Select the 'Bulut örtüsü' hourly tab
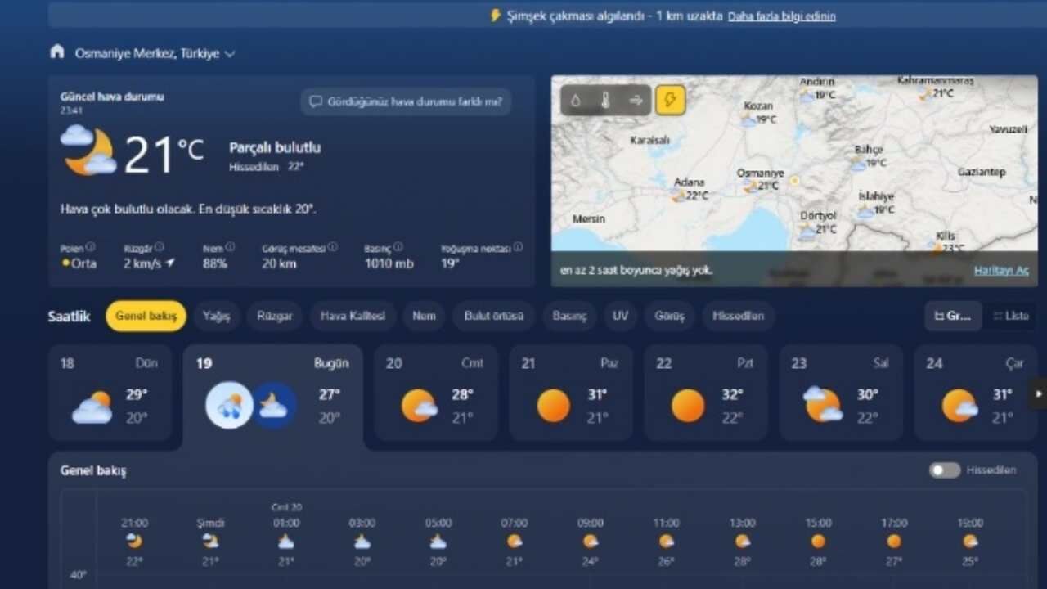Image resolution: width=1047 pixels, height=589 pixels. tap(493, 316)
